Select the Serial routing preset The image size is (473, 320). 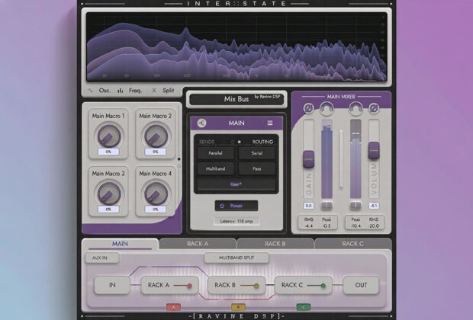[256, 153]
